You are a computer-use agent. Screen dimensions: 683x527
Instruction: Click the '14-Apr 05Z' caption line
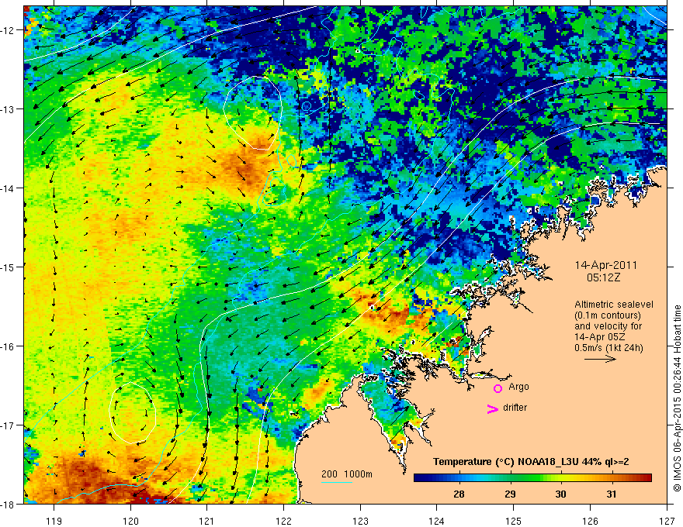click(598, 337)
